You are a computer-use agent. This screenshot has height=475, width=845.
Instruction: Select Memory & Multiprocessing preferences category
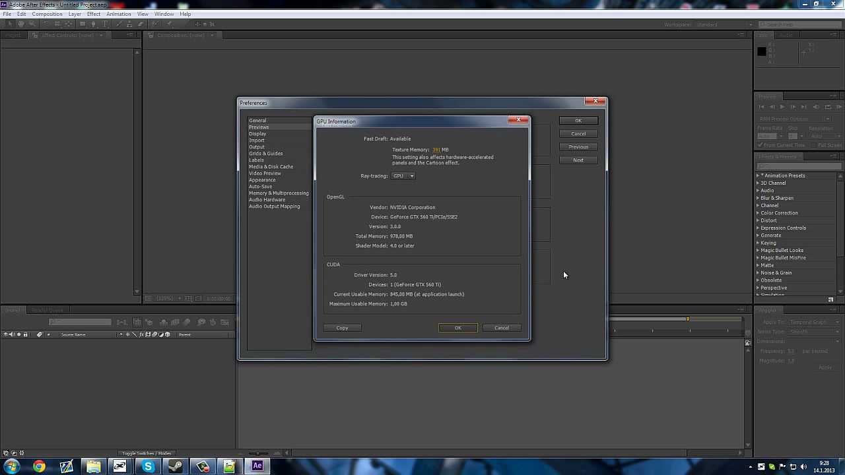279,193
